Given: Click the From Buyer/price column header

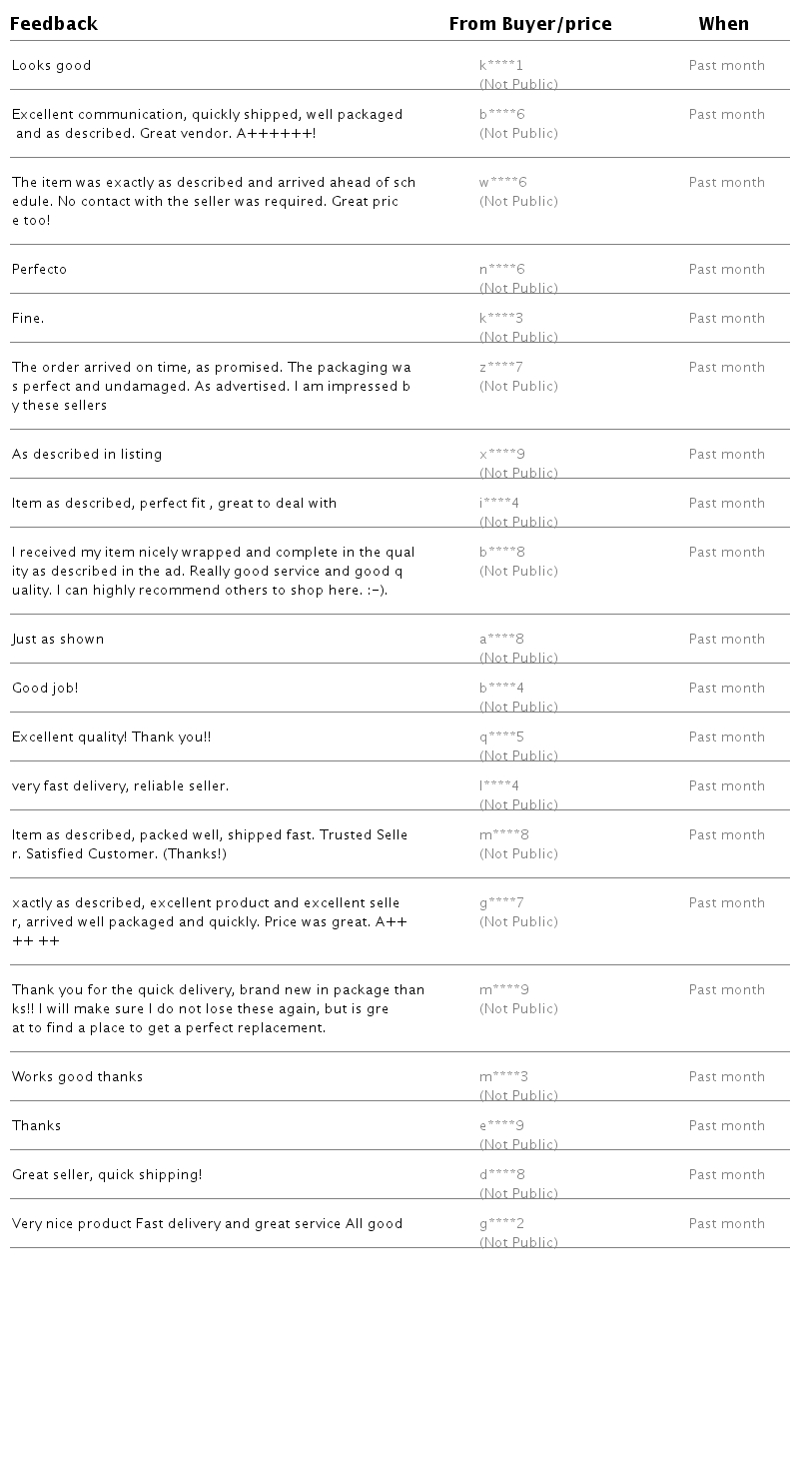Looking at the screenshot, I should point(530,24).
